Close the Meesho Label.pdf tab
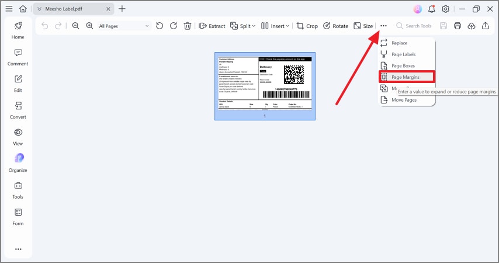 pyautogui.click(x=108, y=9)
